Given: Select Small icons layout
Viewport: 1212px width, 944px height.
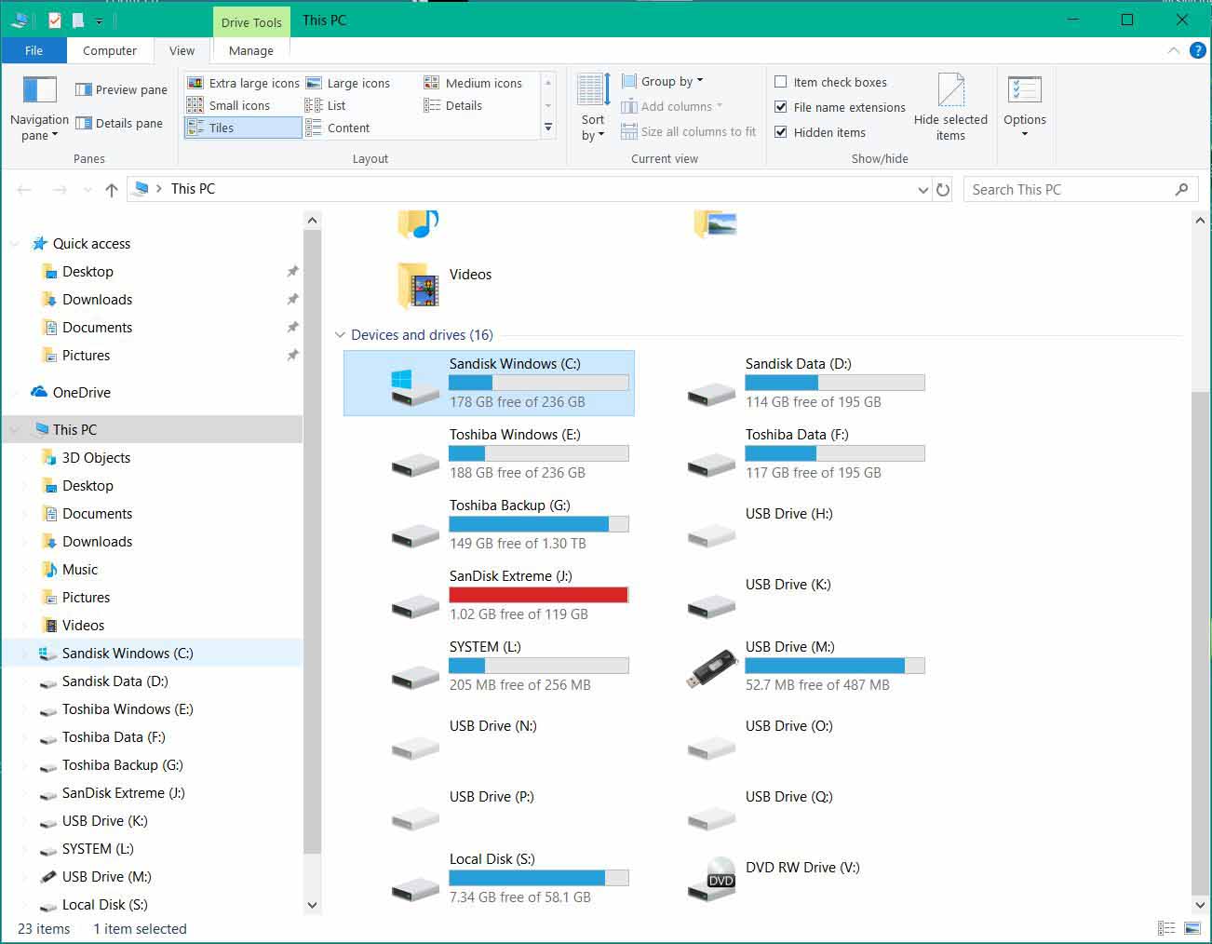Looking at the screenshot, I should point(229,105).
